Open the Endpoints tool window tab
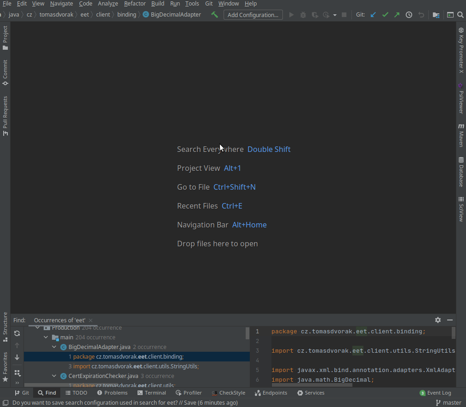Viewport: 466px width, 407px height. [x=271, y=393]
